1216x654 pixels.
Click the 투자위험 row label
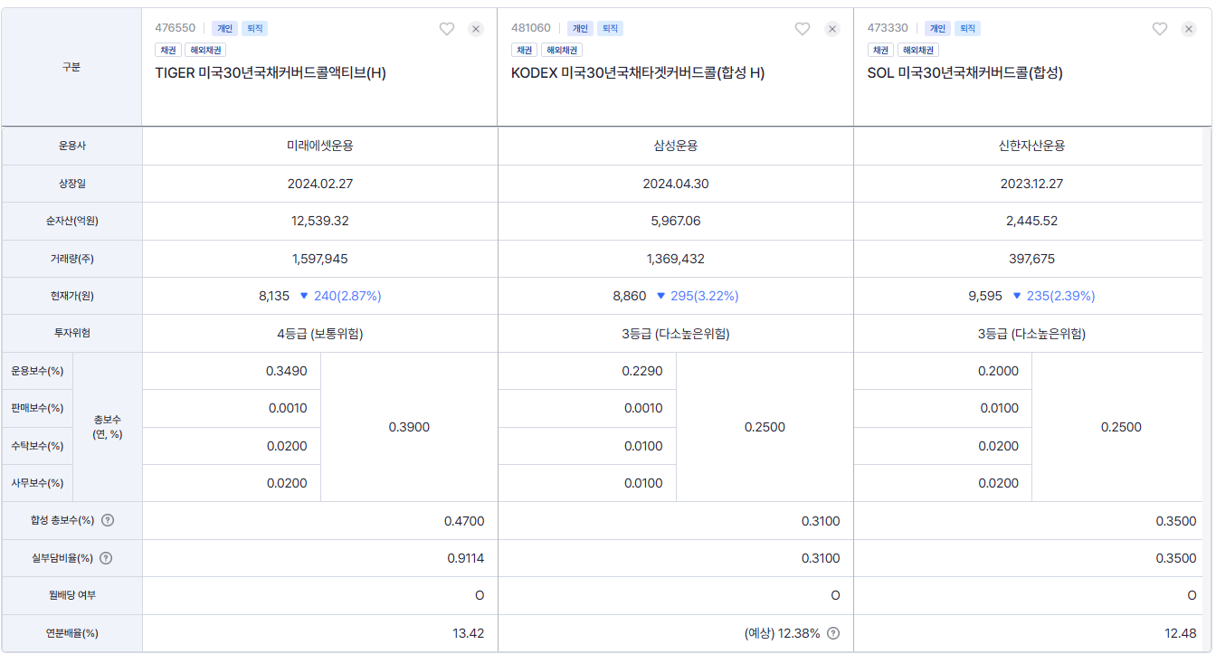pyautogui.click(x=71, y=333)
